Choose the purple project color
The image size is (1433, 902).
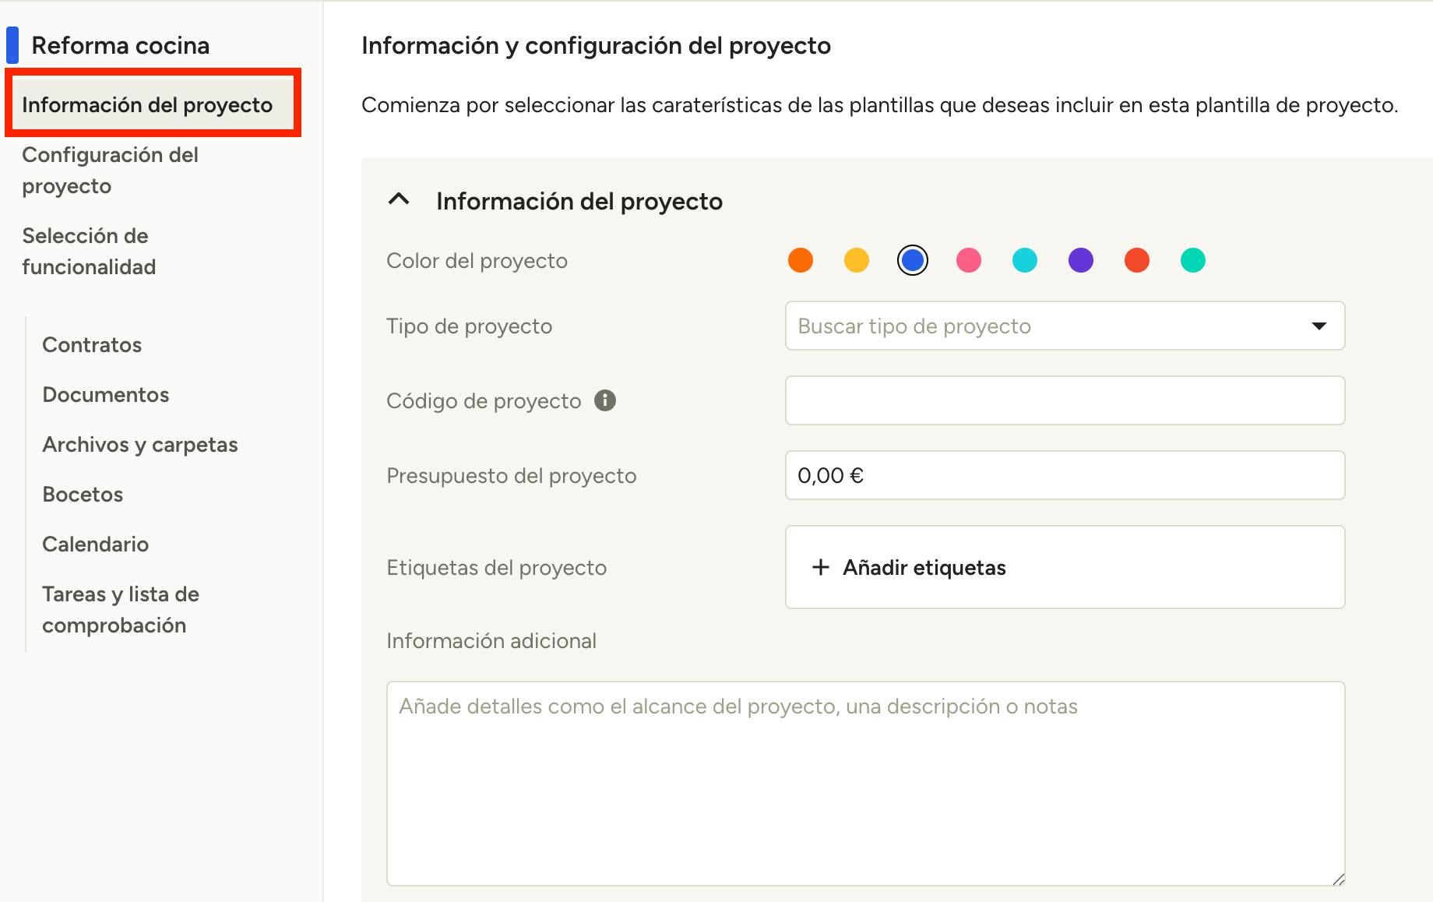click(x=1080, y=260)
